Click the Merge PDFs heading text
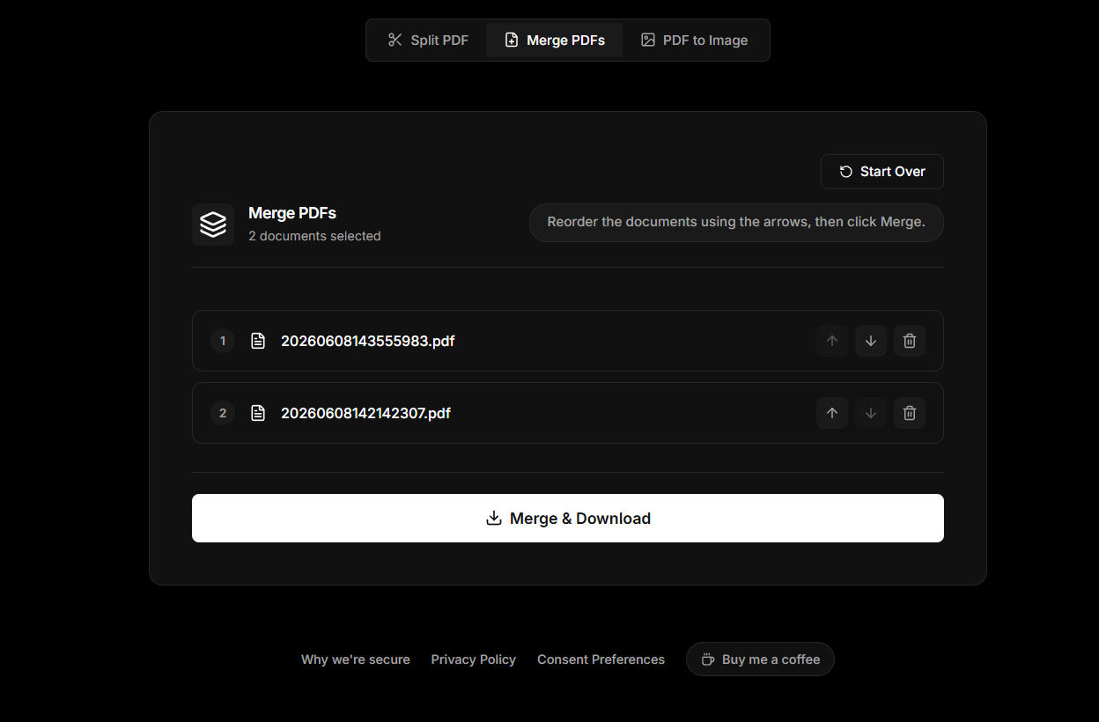Image resolution: width=1099 pixels, height=722 pixels. click(x=292, y=213)
